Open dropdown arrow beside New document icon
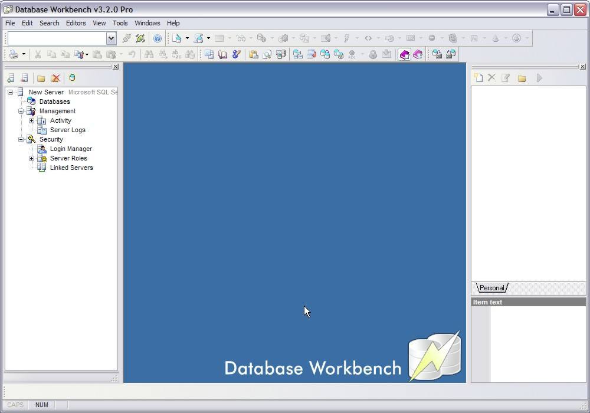Screen dimensions: 590x413 (187, 38)
